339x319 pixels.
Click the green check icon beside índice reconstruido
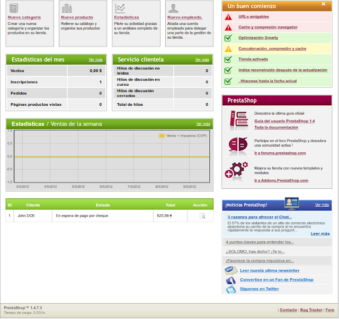[x=228, y=70]
